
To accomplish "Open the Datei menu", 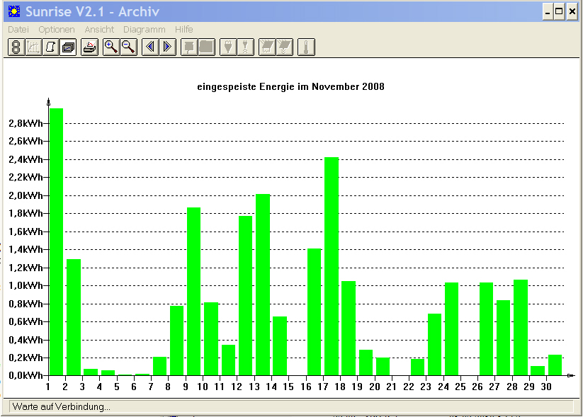I will coord(18,29).
